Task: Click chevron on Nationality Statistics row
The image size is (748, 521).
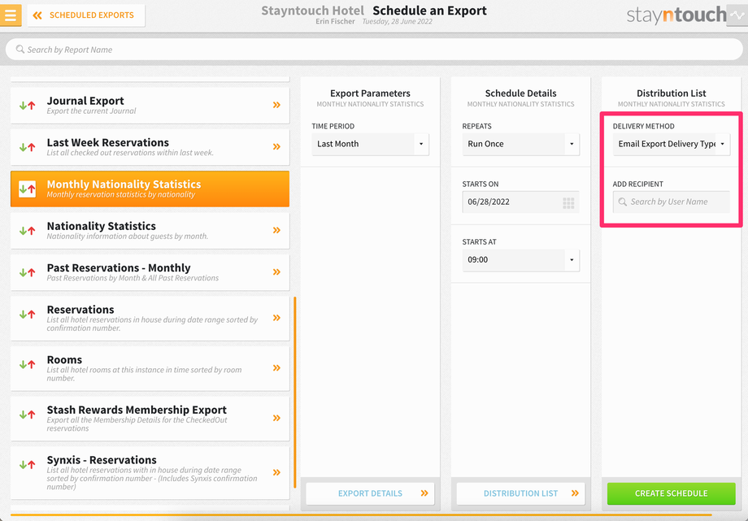Action: point(276,230)
